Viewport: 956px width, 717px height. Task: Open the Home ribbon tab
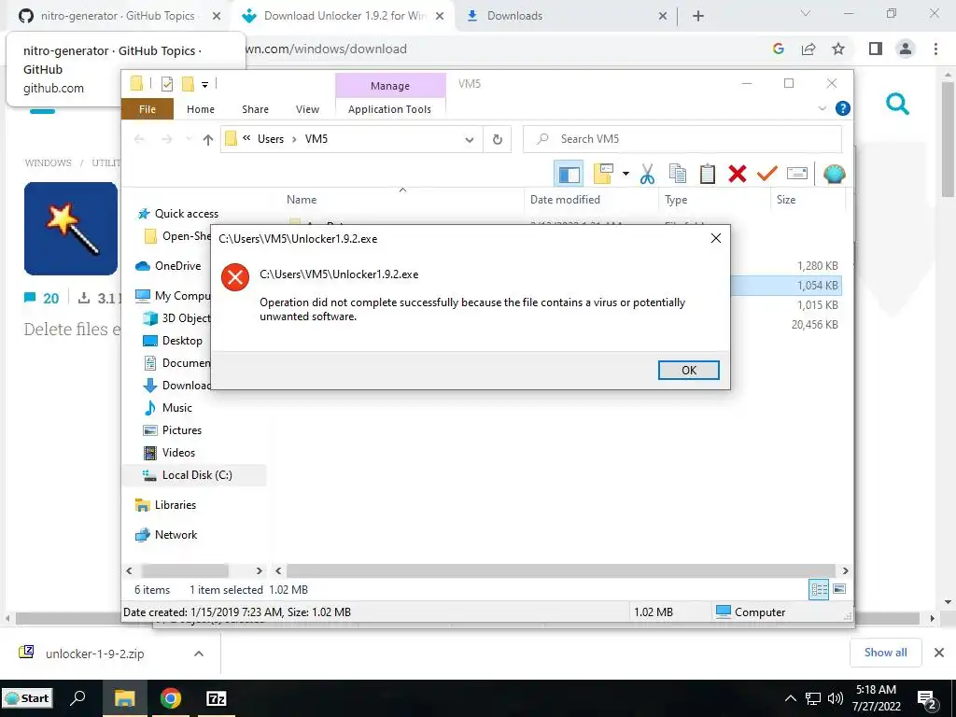(x=201, y=109)
